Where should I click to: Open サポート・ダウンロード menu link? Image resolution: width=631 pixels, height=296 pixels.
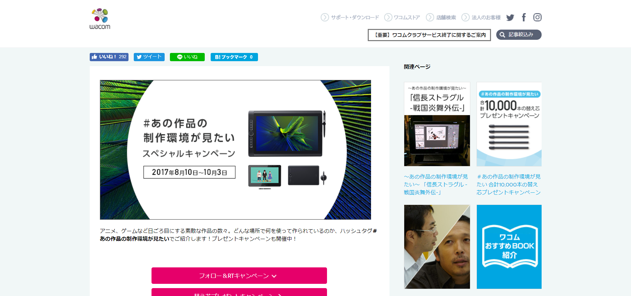click(x=355, y=17)
